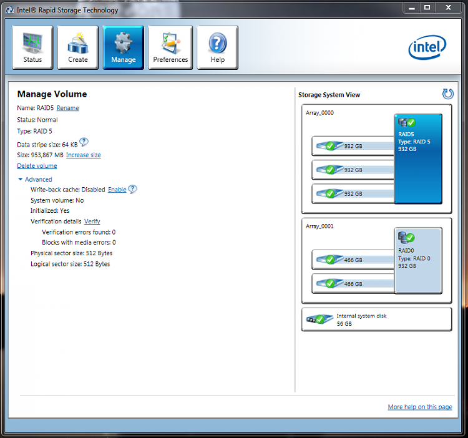
Task: Click the Verify link
Action: pyautogui.click(x=92, y=221)
